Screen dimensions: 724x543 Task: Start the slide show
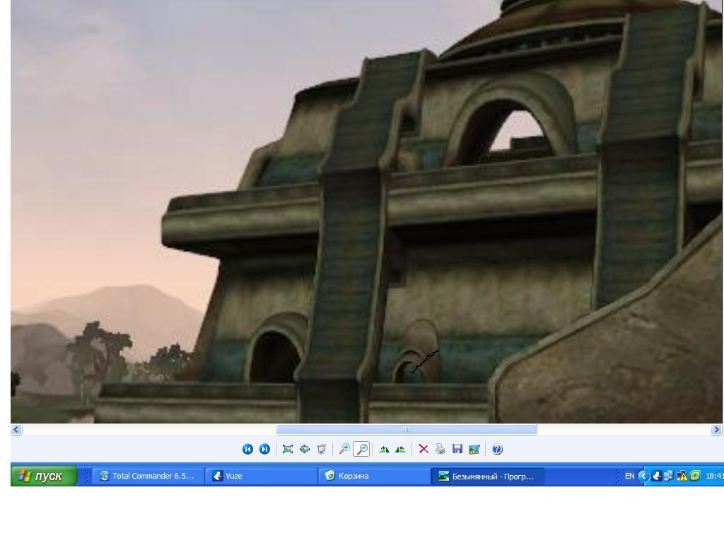[322, 449]
